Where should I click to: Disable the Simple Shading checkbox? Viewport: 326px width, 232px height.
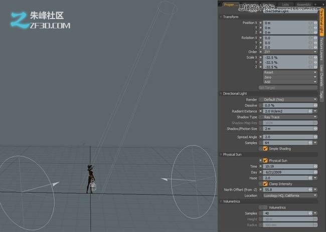[265, 149]
